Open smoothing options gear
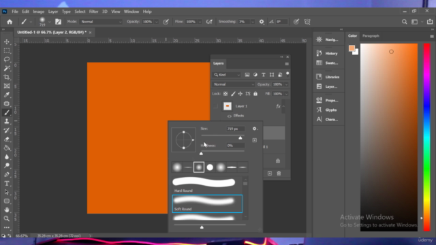Viewport: 436px width, 245px height. tap(262, 22)
